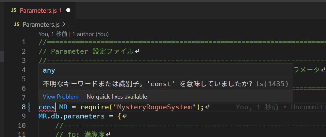Click the modified-line gutter marker on line 8

point(29,107)
